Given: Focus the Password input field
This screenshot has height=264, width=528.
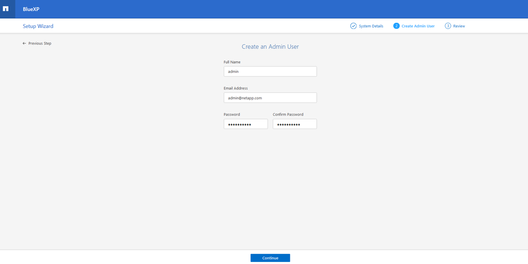Looking at the screenshot, I should [246, 124].
